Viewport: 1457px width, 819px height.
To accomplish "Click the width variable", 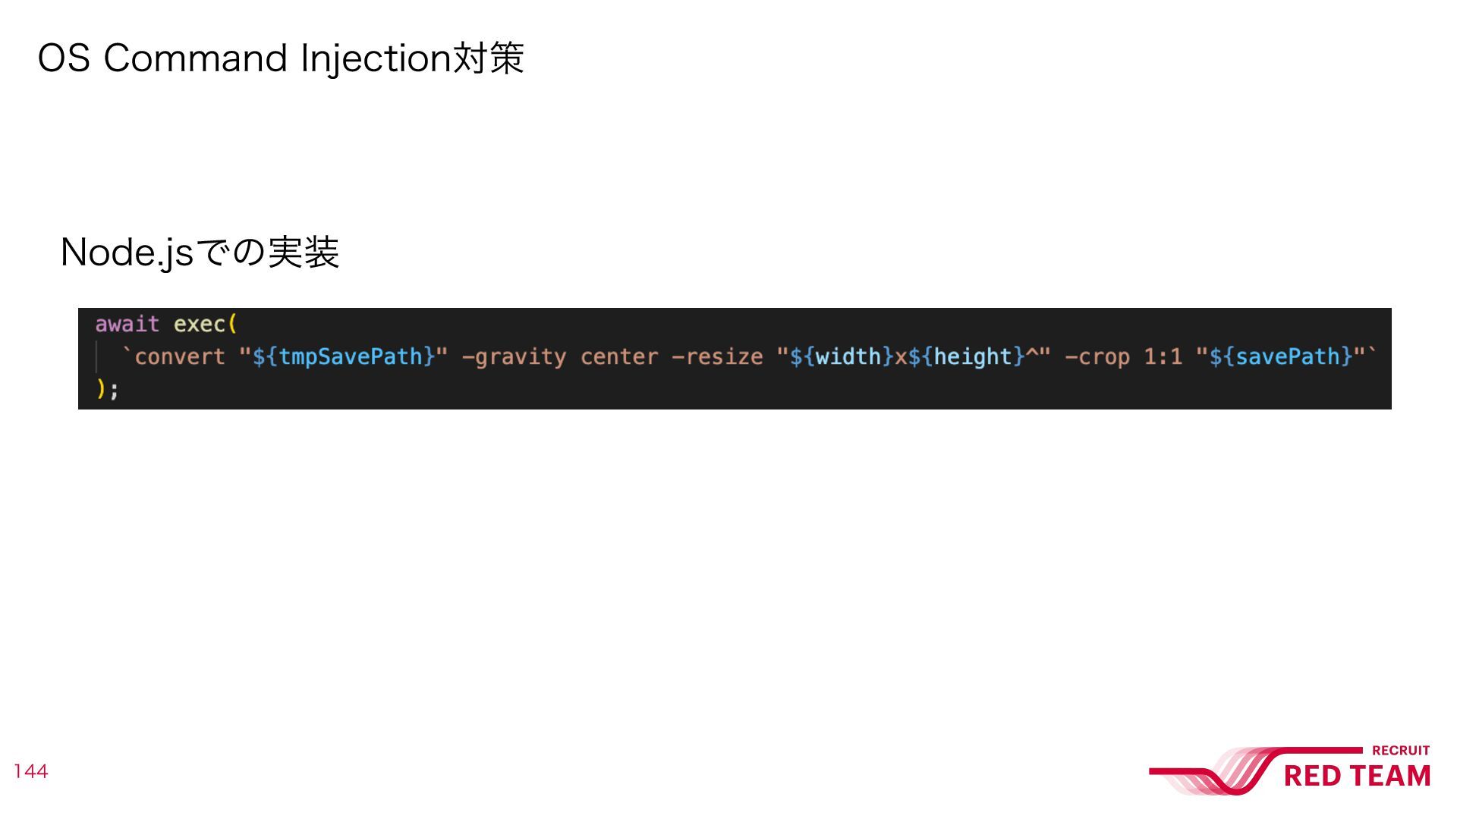I will [848, 356].
